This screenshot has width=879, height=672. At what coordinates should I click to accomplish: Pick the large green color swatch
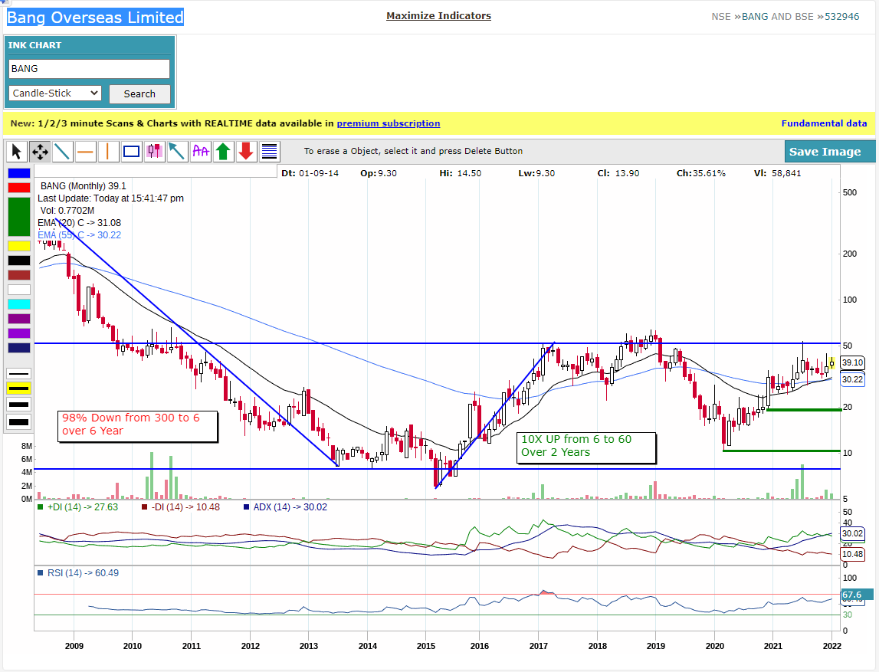19,217
